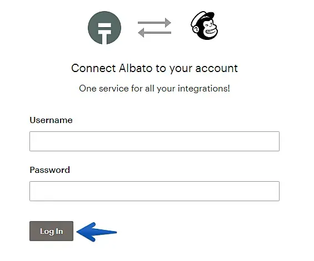Click the Password field label

(x=49, y=170)
